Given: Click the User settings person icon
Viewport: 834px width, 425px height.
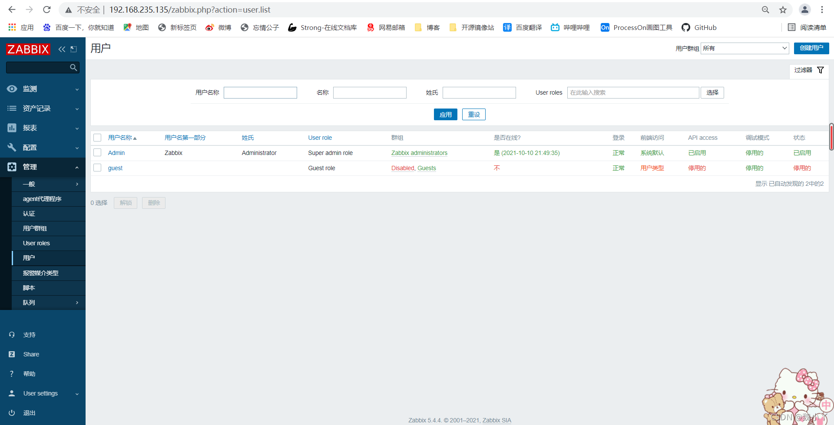Looking at the screenshot, I should point(12,393).
